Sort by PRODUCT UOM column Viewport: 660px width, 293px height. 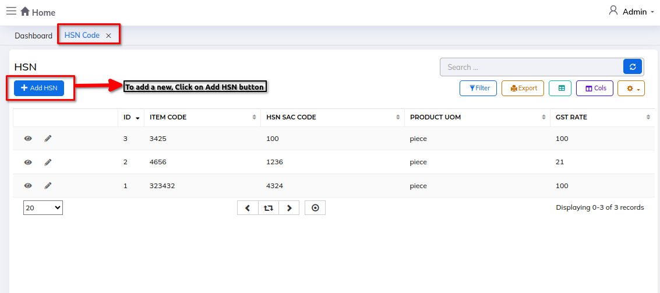pos(477,118)
